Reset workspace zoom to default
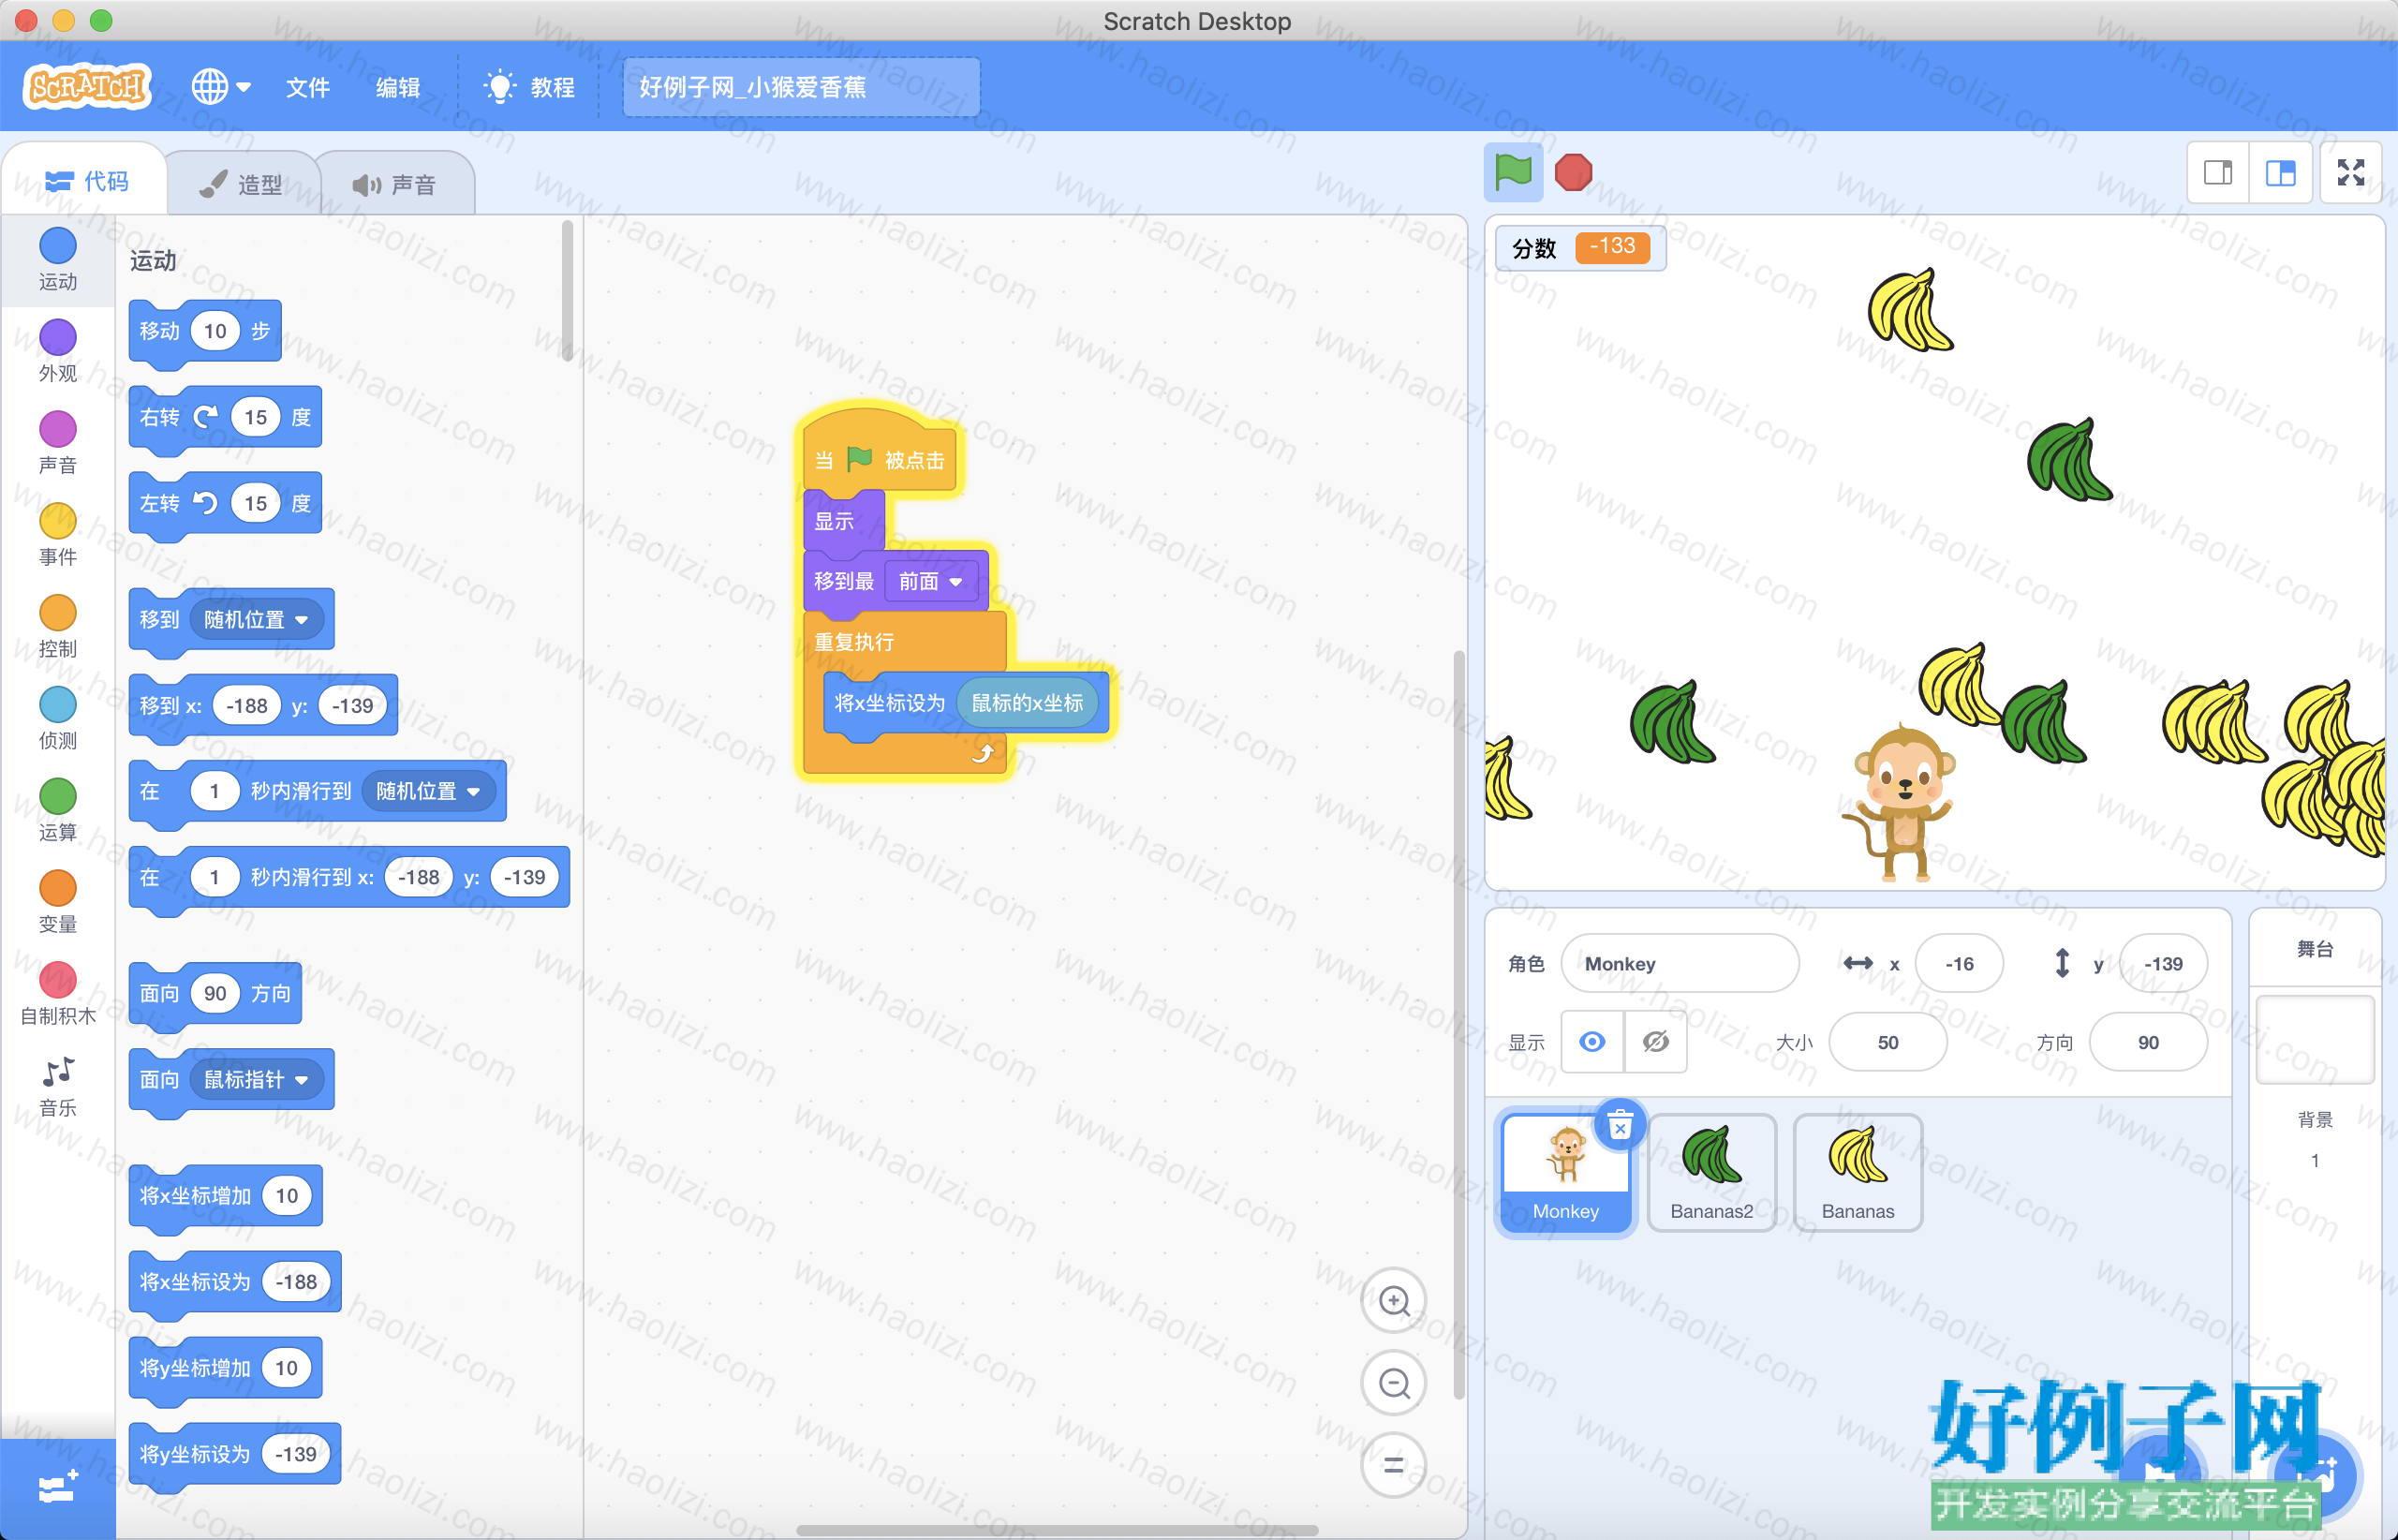 (x=1394, y=1465)
